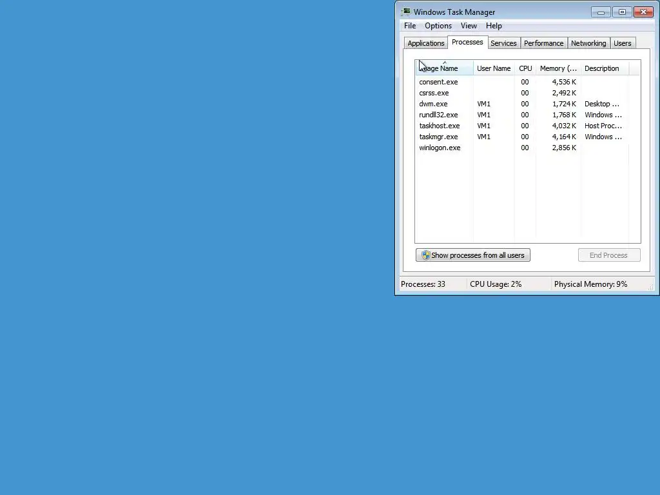This screenshot has width=660, height=495.
Task: Open the Options menu
Action: [438, 26]
